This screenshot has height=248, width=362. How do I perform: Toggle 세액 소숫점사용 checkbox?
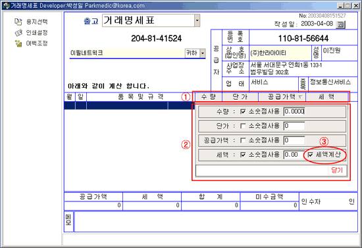point(243,155)
